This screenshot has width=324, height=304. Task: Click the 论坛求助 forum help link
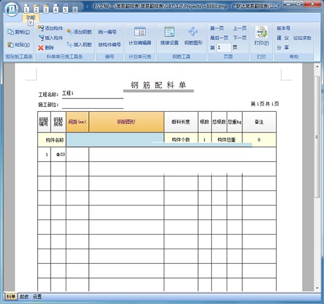click(302, 38)
